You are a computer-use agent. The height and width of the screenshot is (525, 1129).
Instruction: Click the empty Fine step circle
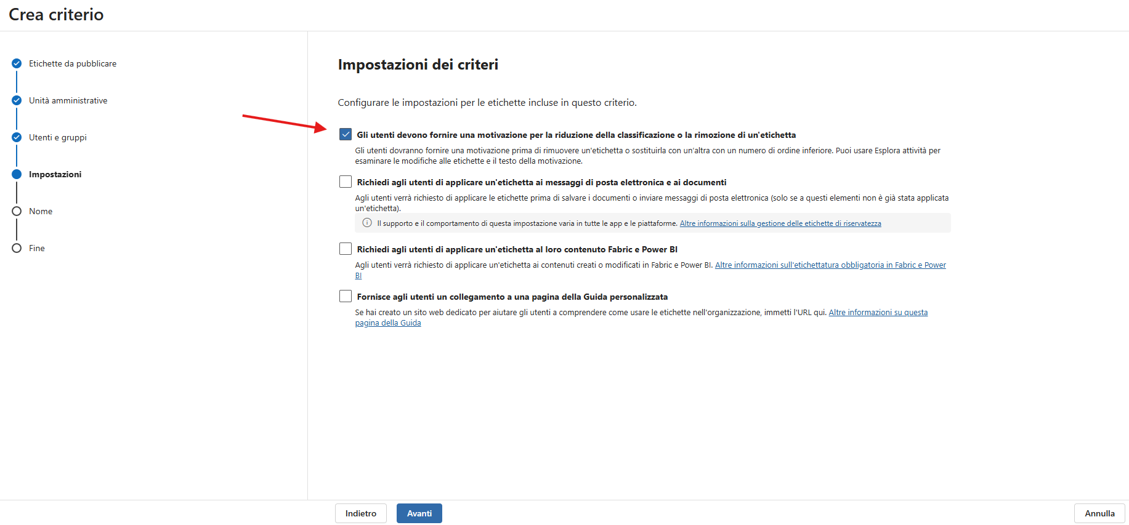point(17,248)
